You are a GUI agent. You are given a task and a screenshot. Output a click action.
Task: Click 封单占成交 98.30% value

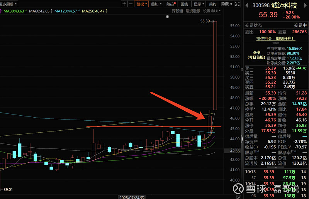tap(293, 53)
